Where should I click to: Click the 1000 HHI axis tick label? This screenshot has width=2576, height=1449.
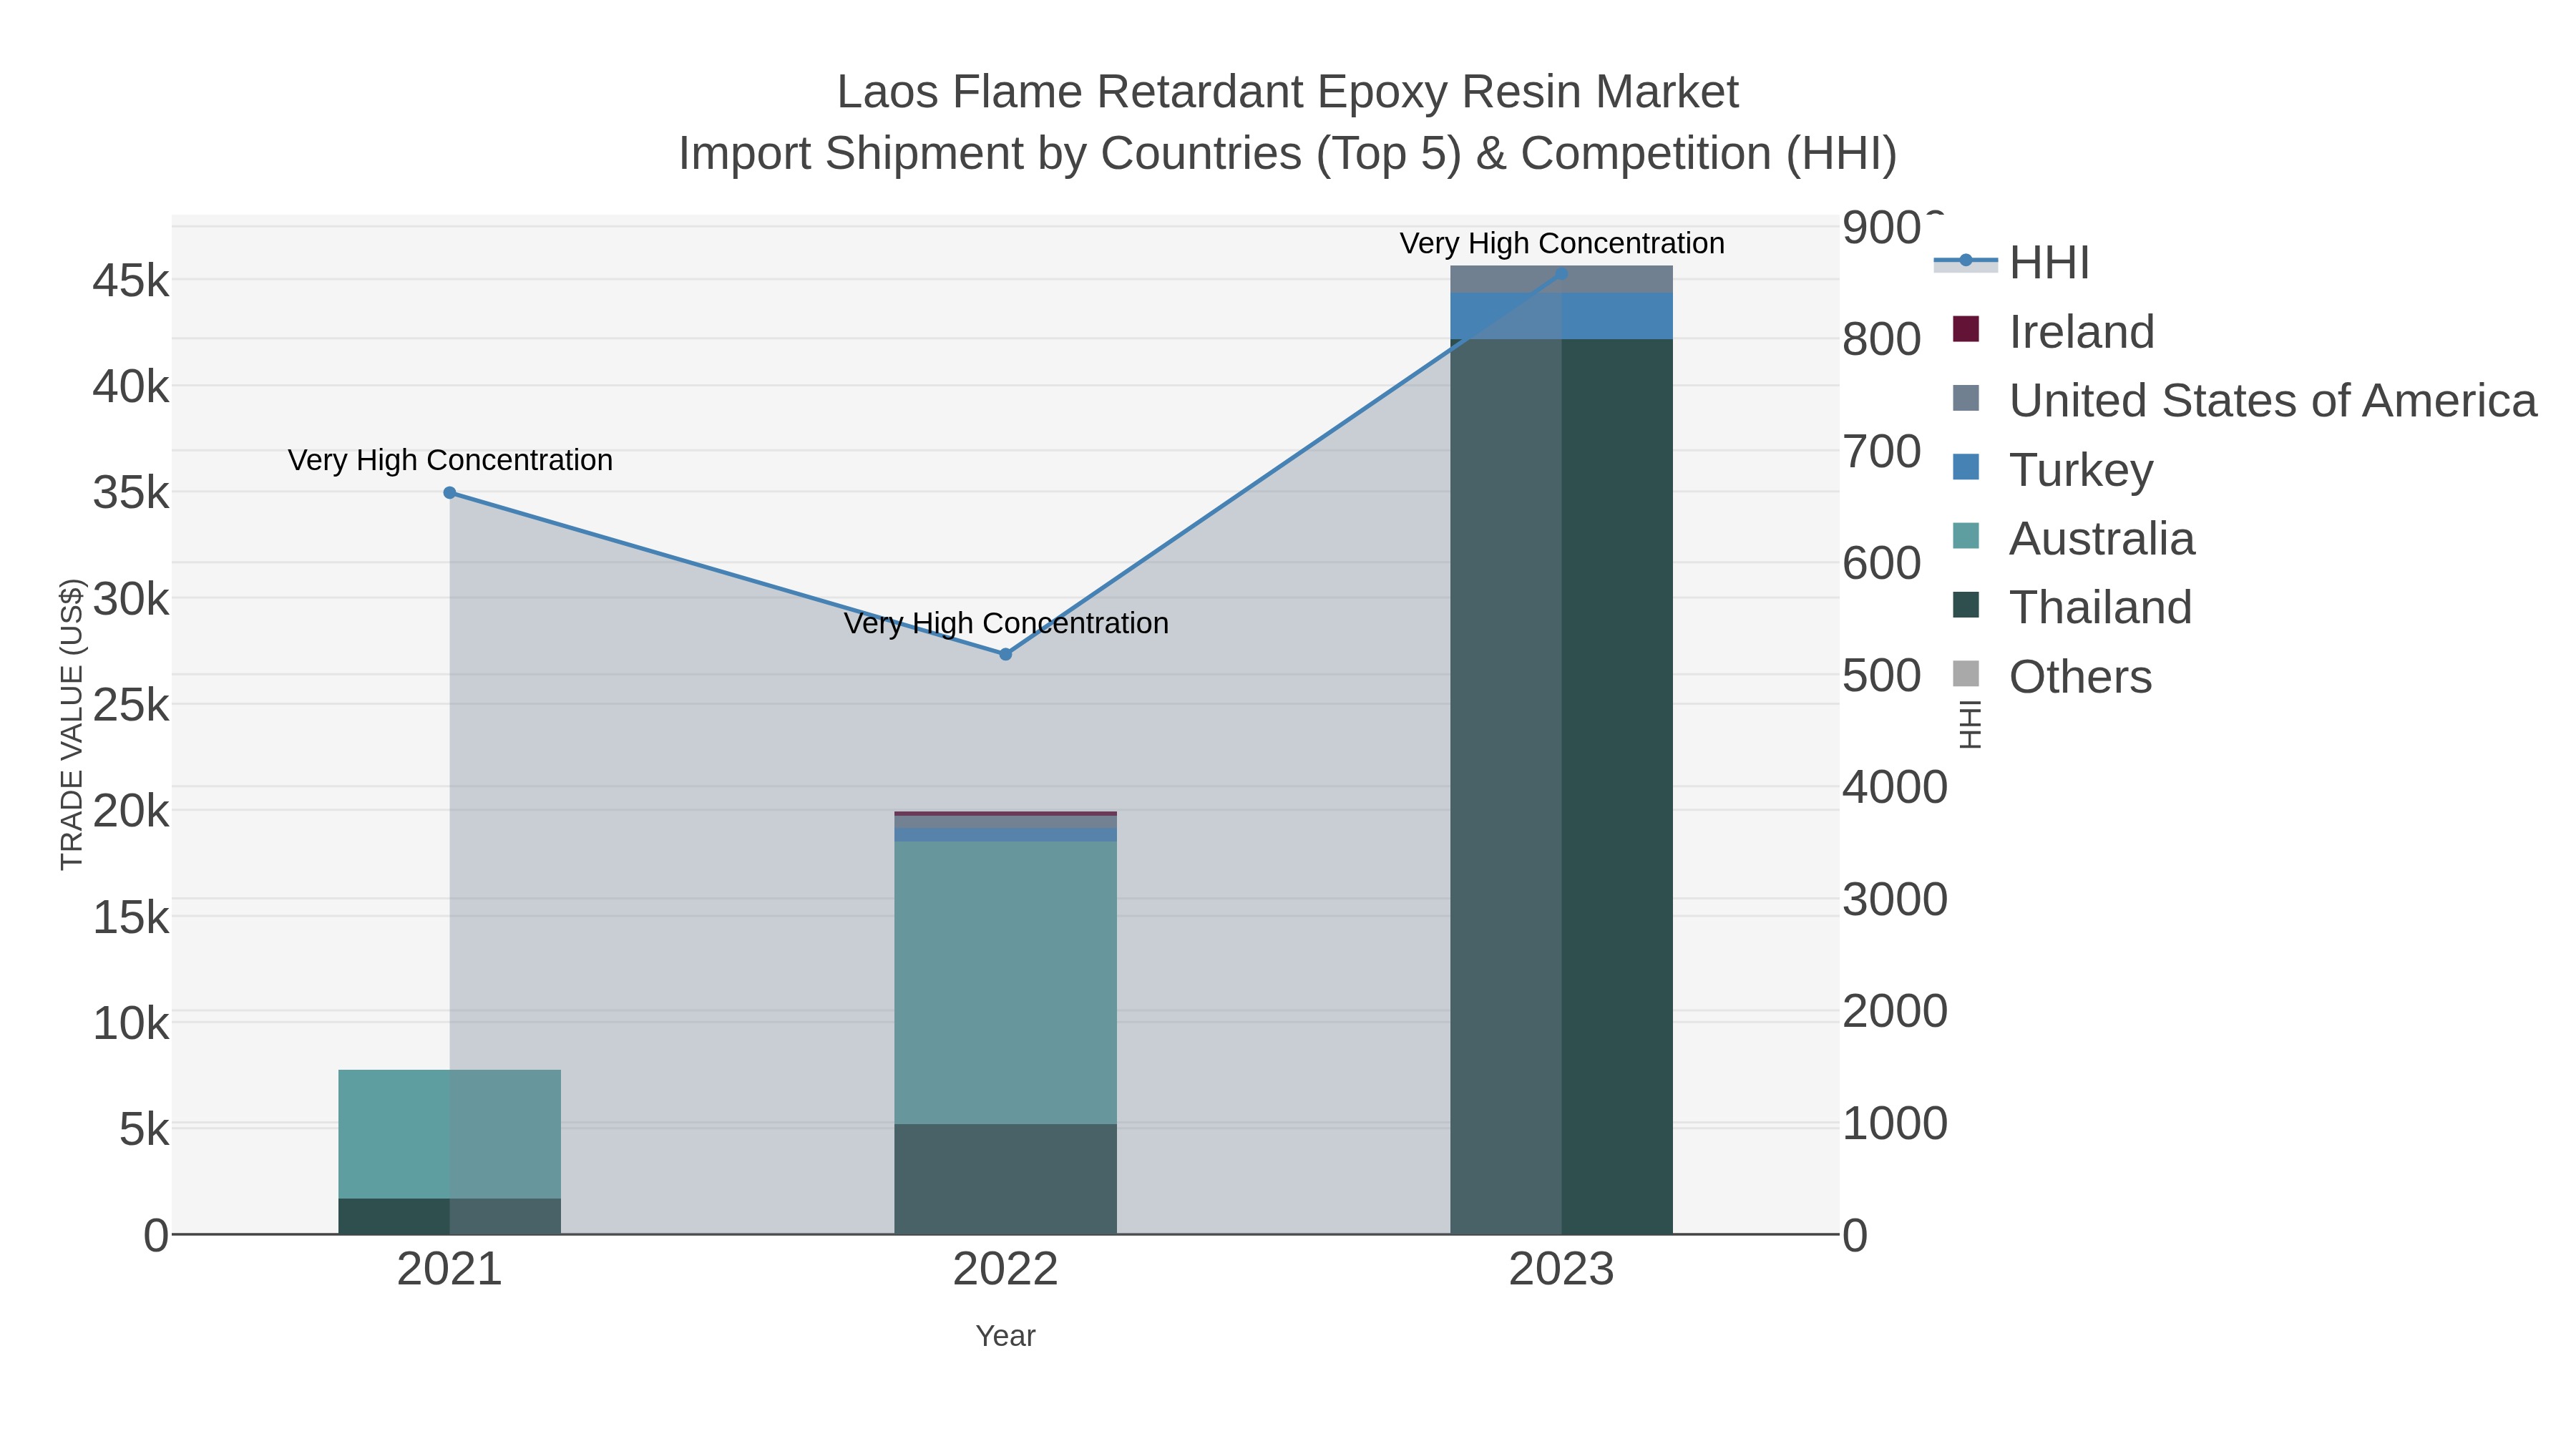(x=1895, y=1123)
